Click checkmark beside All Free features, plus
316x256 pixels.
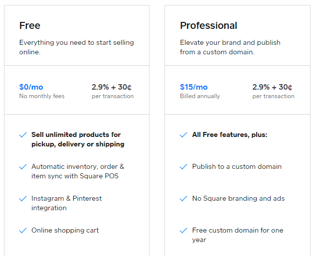pyautogui.click(x=183, y=135)
